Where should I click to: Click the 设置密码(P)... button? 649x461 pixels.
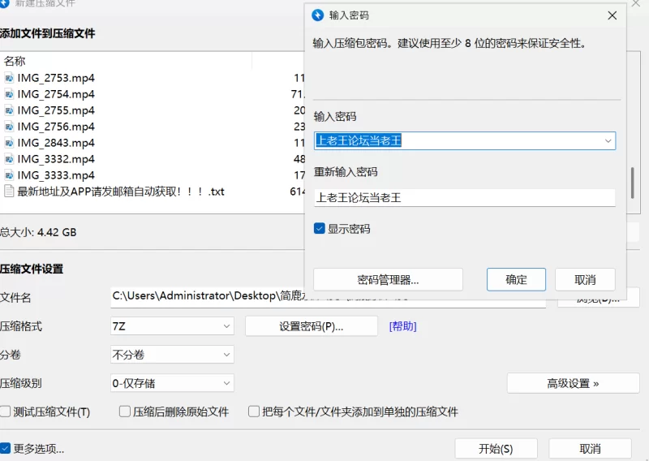[x=312, y=326]
